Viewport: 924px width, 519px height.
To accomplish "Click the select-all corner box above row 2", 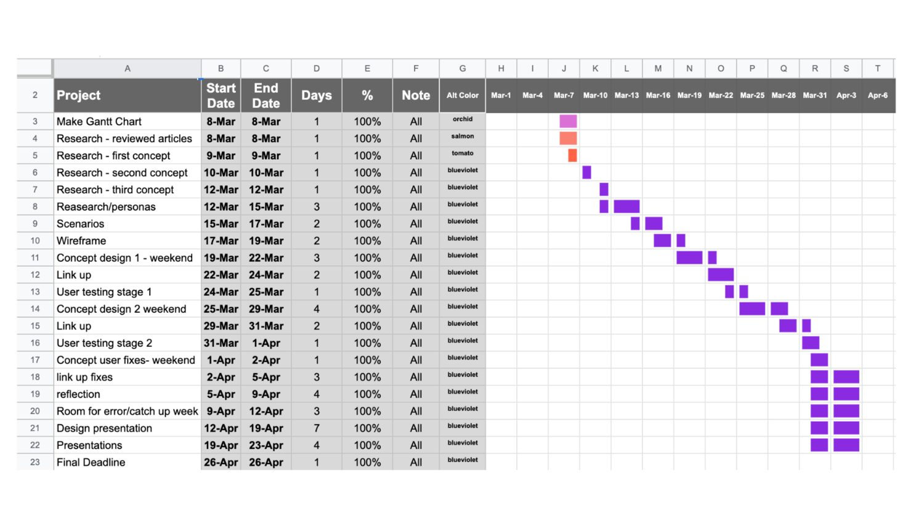I will [x=35, y=68].
